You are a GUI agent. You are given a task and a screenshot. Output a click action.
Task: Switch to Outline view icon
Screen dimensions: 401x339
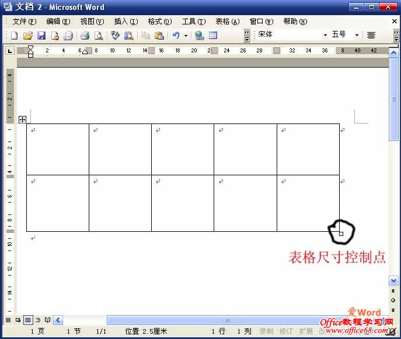38,320
